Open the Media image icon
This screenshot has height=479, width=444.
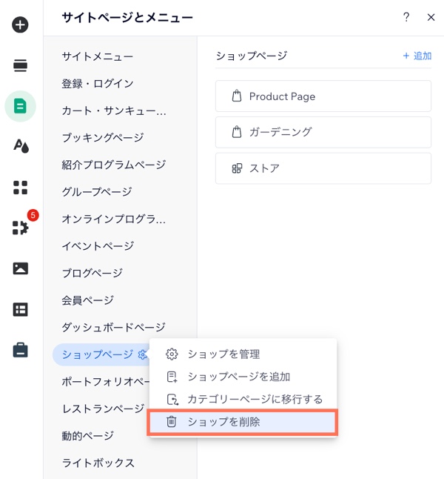point(20,268)
